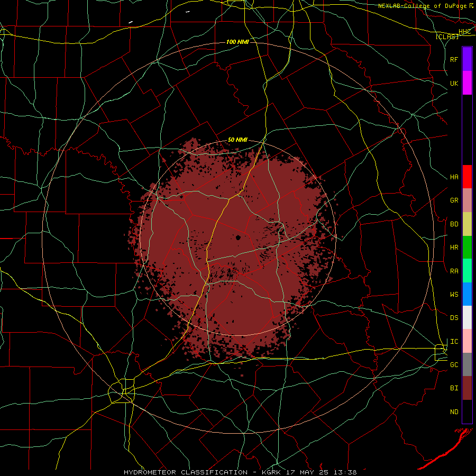Select the gray GC legend swatch
Screen dimensions: 476x476
[x=467, y=364]
